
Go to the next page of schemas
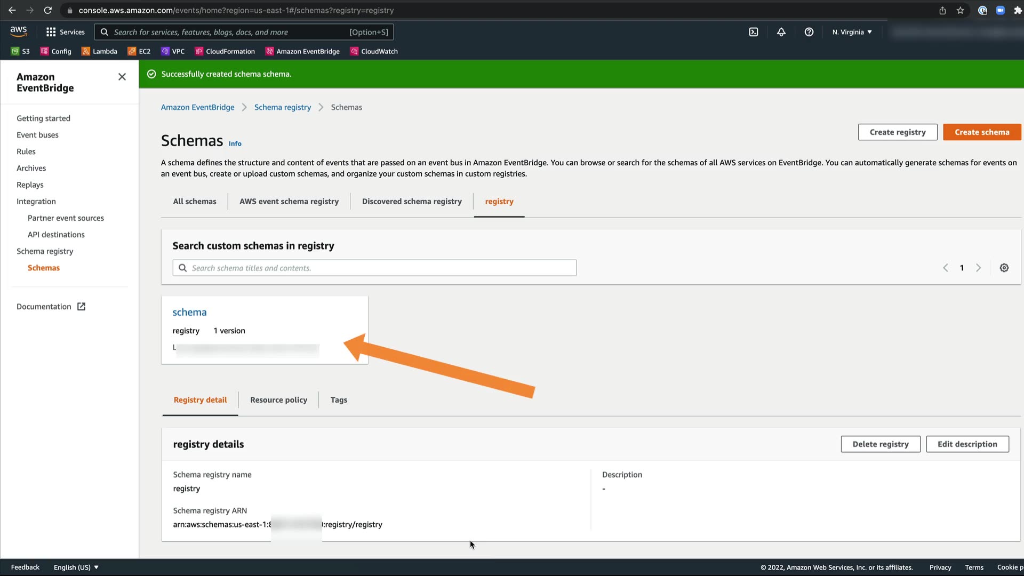coord(979,268)
